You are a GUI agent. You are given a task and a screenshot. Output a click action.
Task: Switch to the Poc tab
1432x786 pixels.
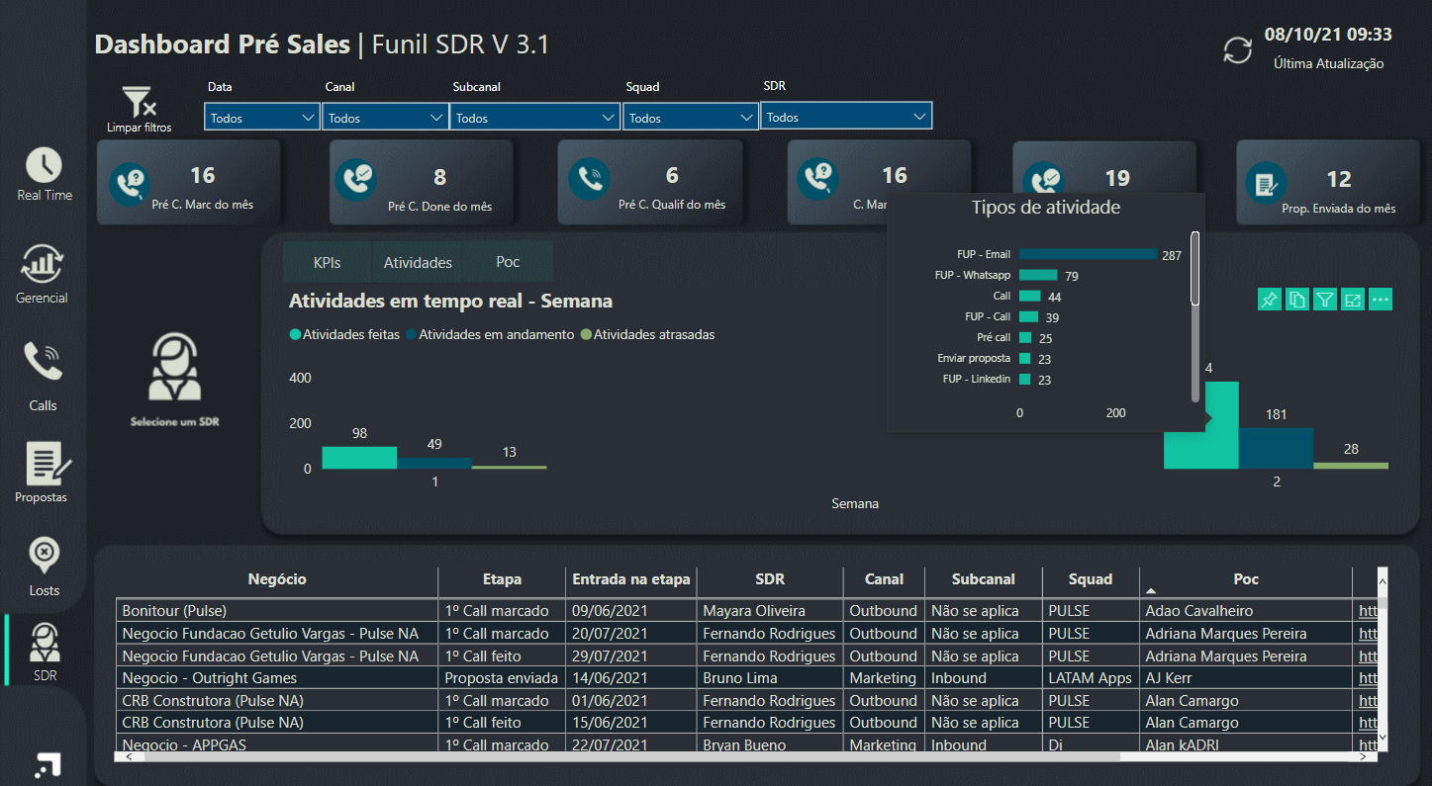tap(508, 262)
